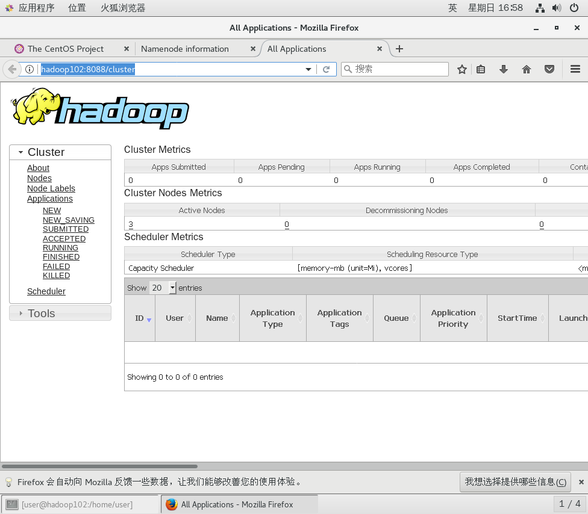The width and height of the screenshot is (588, 514).
Task: Click the 1 / 4 workspace switcher
Action: point(570,504)
